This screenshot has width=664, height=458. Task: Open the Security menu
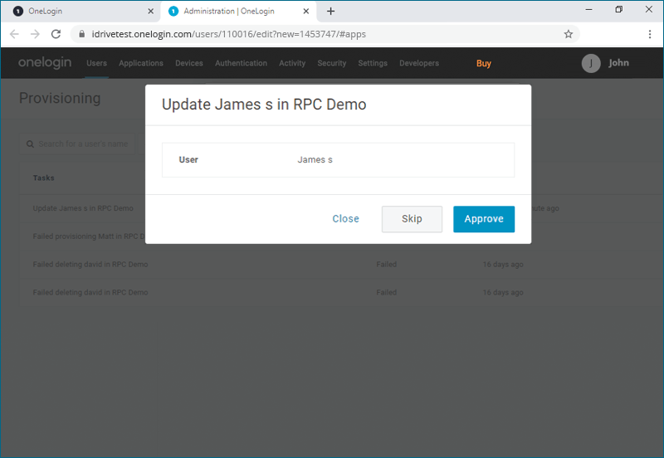tap(332, 63)
